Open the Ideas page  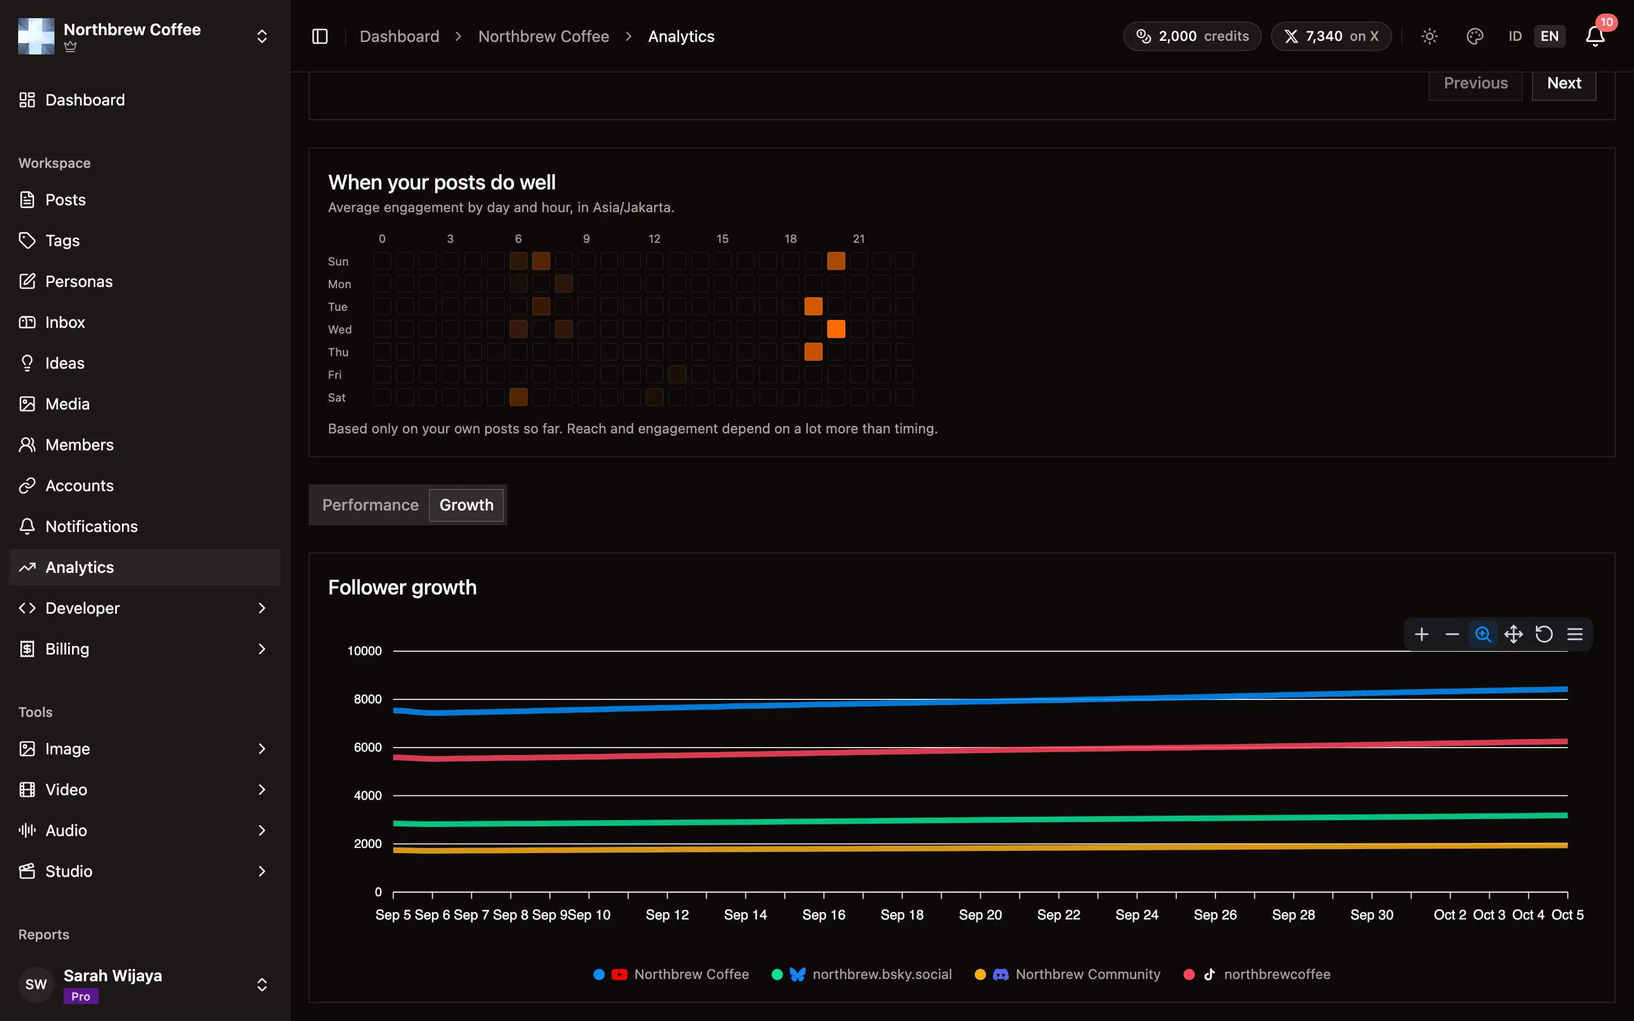pyautogui.click(x=145, y=363)
